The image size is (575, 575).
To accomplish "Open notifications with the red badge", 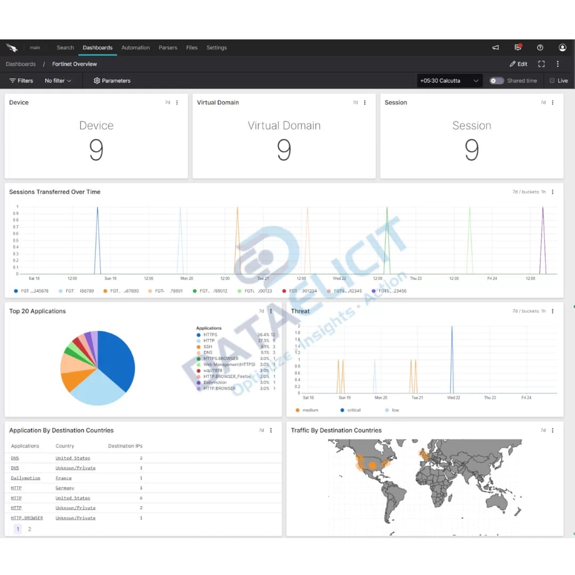I will (x=517, y=48).
